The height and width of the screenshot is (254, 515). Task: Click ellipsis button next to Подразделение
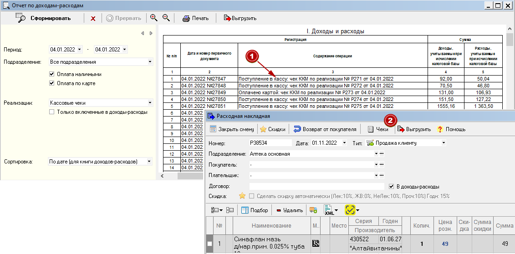(x=382, y=153)
